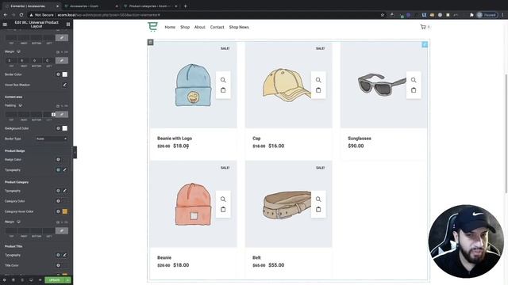Click Margin Top input field

point(11,60)
